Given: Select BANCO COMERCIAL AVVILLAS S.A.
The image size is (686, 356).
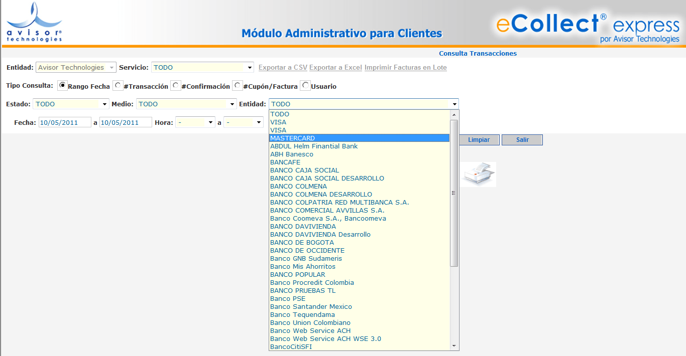Looking at the screenshot, I should pos(360,210).
